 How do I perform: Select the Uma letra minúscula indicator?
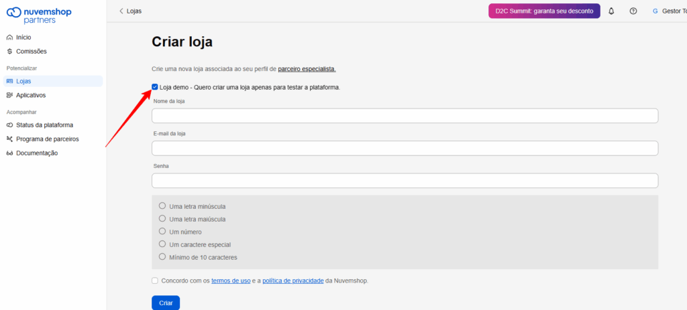click(x=162, y=206)
